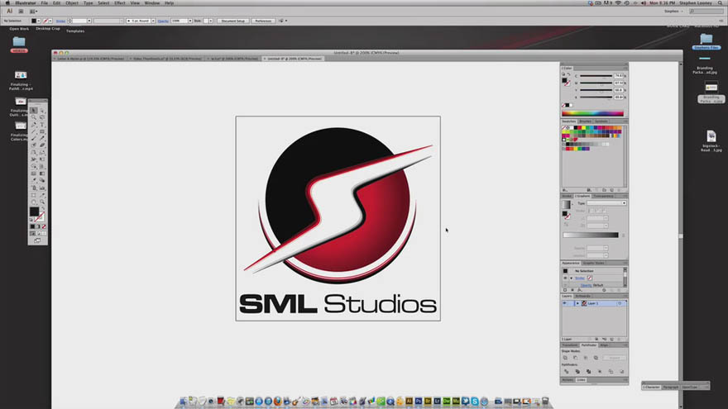
Task: Click the Divide pathfinder icon
Action: (x=566, y=372)
